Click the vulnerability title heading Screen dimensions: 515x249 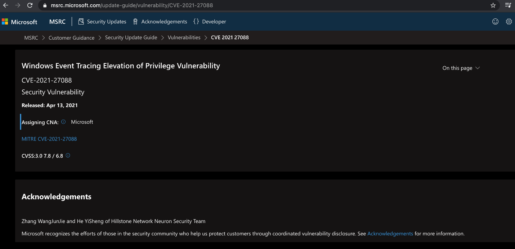point(121,66)
